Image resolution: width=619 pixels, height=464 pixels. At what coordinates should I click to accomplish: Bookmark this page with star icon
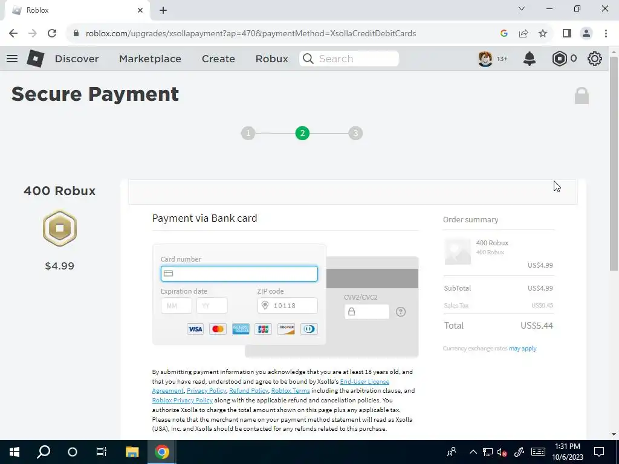click(x=543, y=33)
